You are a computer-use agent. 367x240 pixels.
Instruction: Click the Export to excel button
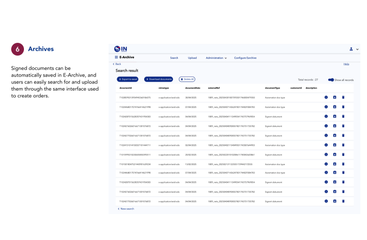128,79
